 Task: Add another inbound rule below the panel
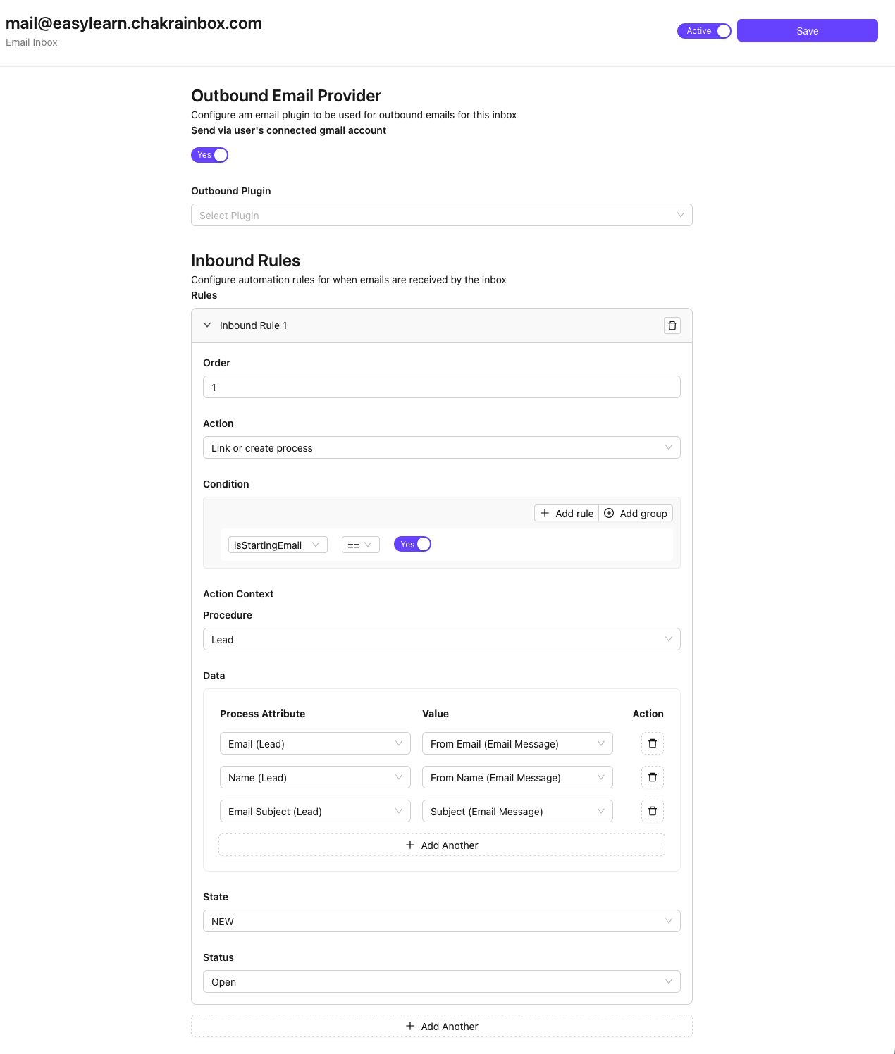pyautogui.click(x=442, y=1027)
